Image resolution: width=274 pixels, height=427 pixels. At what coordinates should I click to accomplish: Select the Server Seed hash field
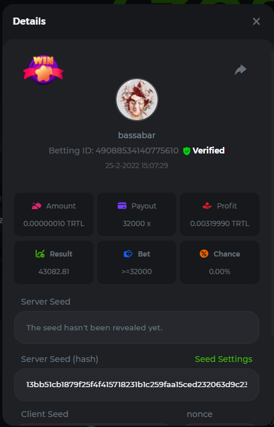(x=136, y=384)
